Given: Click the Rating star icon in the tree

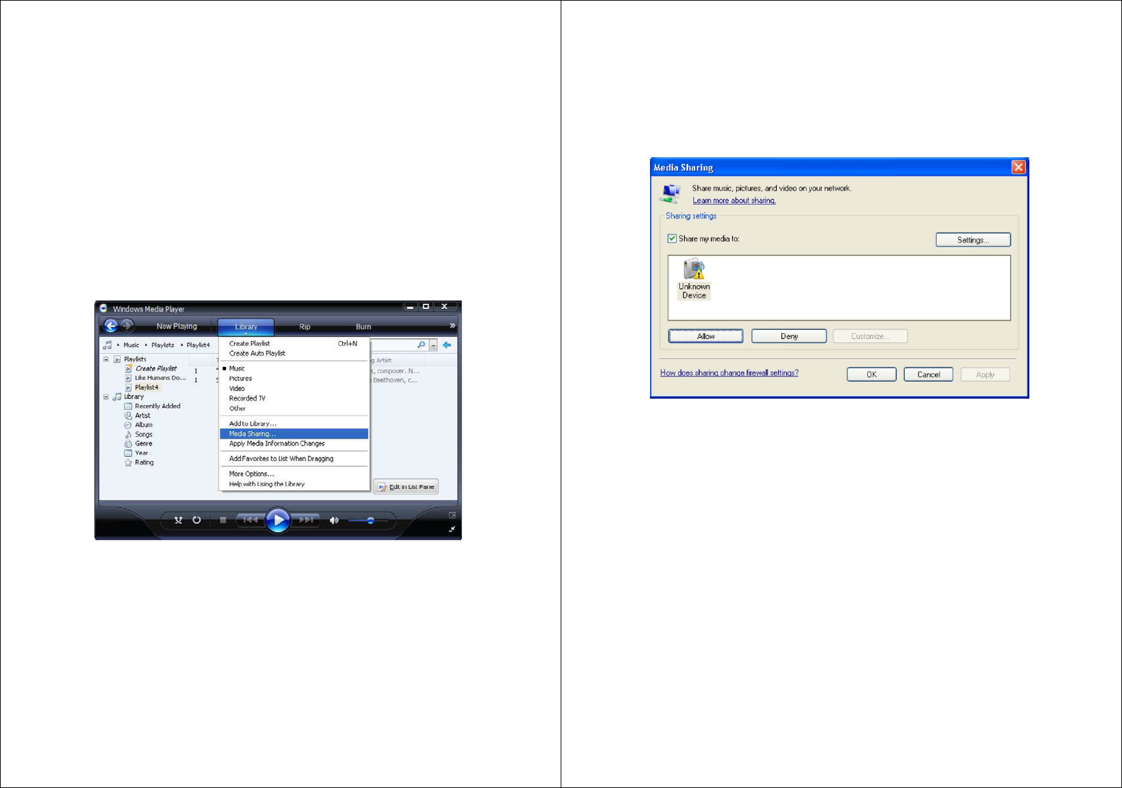Looking at the screenshot, I should 128,463.
